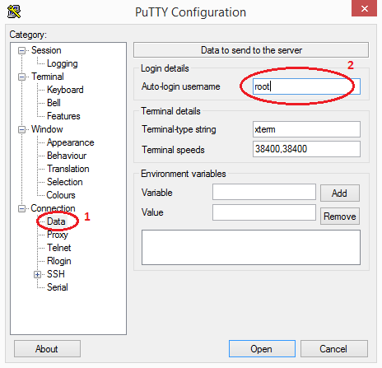This screenshot has height=368, width=382.
Task: Click the environment variables list box
Action: tap(251, 248)
